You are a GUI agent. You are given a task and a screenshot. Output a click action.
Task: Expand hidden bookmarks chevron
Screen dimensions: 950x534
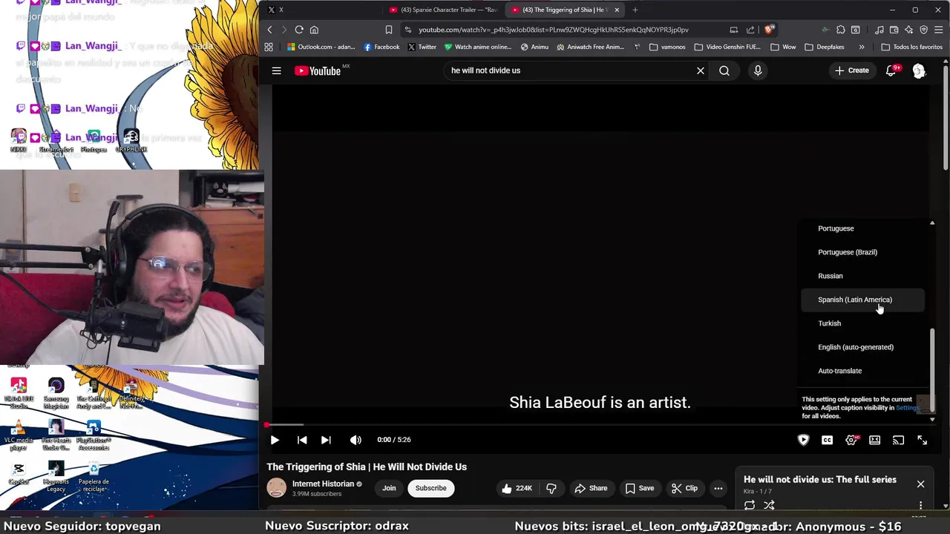862,47
